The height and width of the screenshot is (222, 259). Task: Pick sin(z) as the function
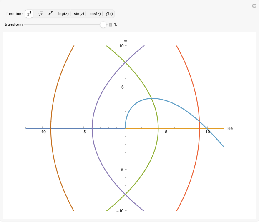click(x=79, y=14)
